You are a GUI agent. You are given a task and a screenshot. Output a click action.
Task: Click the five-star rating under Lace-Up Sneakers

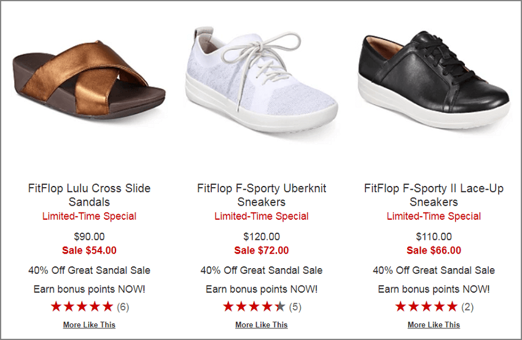(426, 306)
